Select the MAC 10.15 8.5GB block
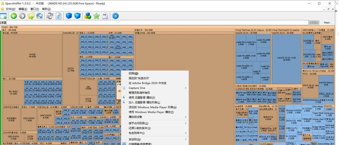Viewport: 339px width, 145px height. click(311, 87)
